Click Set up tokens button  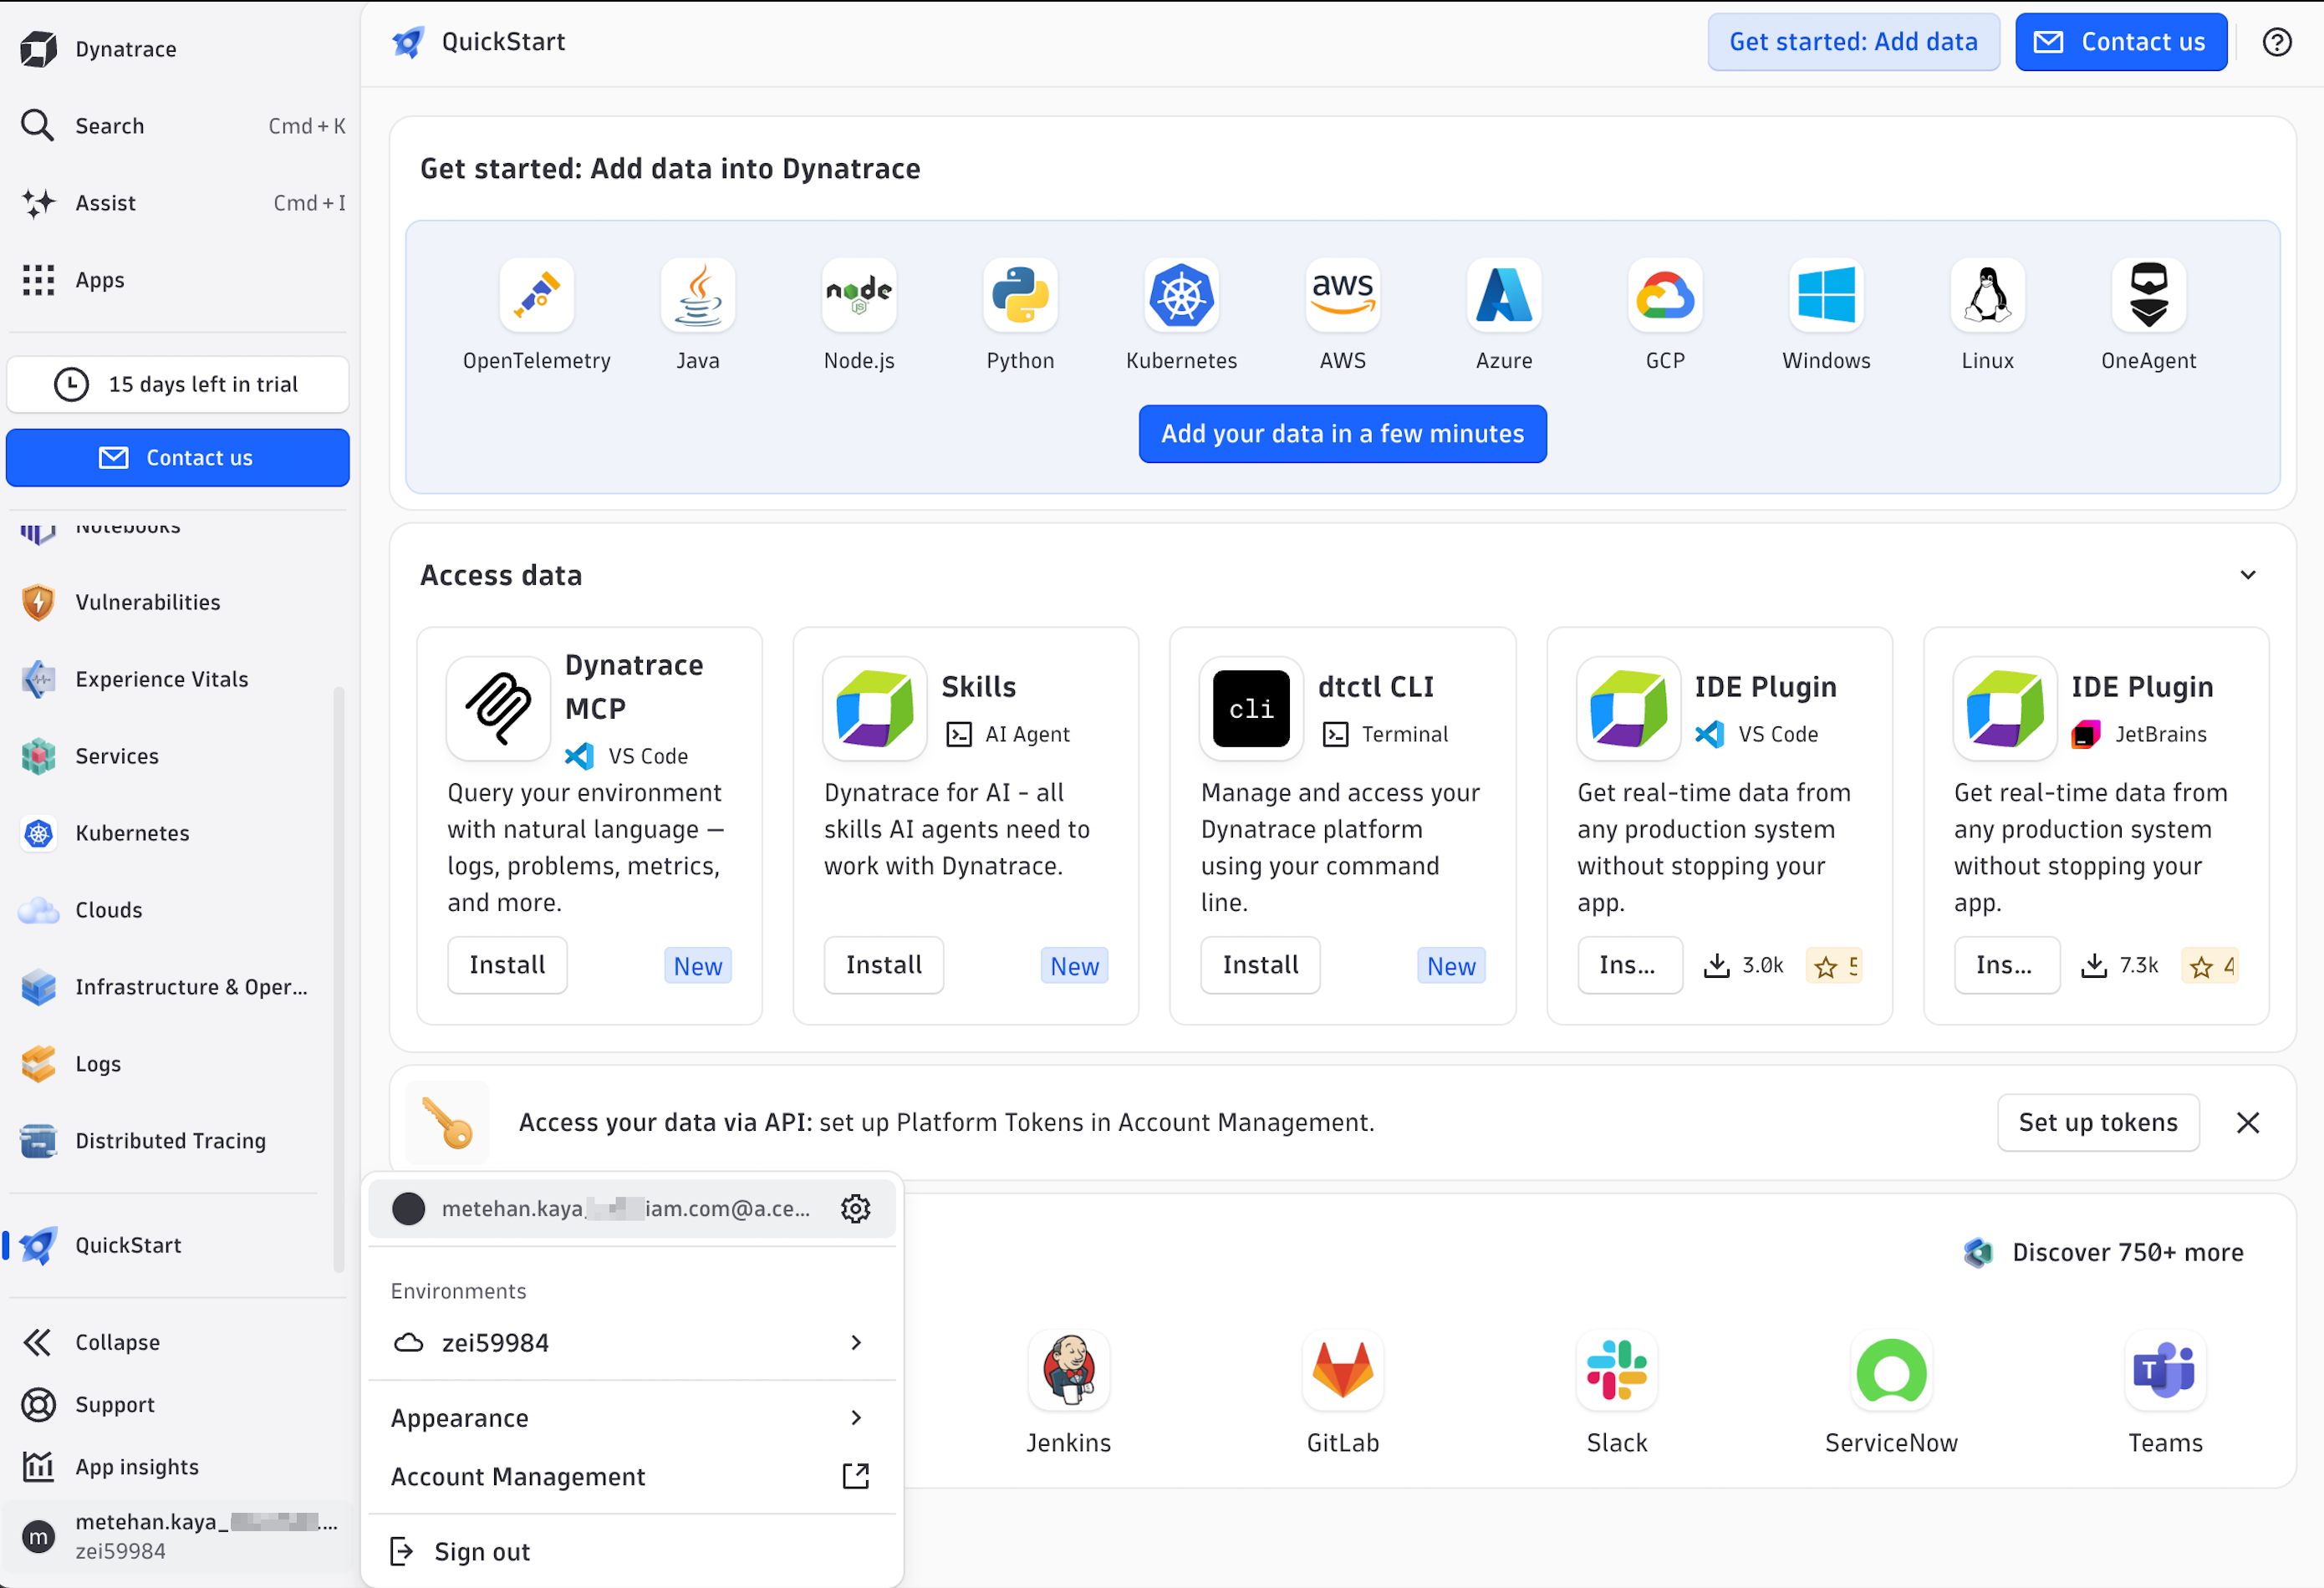coord(2097,1122)
